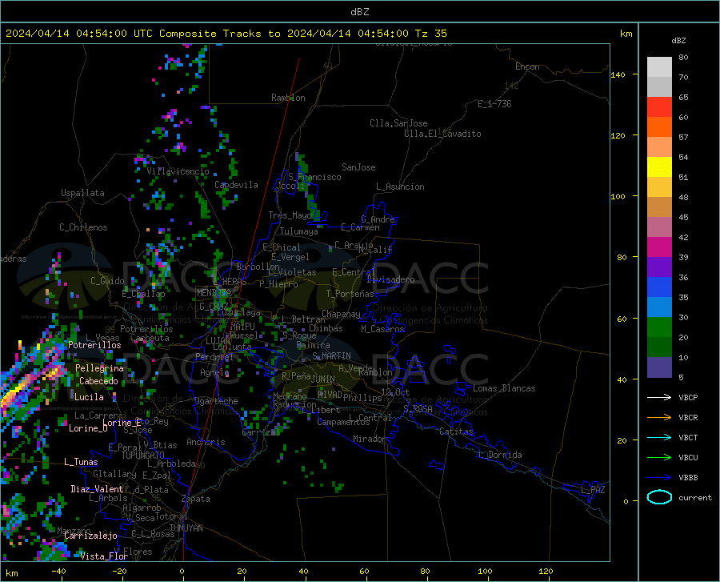Click the L_Asuncion map label
The height and width of the screenshot is (582, 720).
tap(401, 187)
